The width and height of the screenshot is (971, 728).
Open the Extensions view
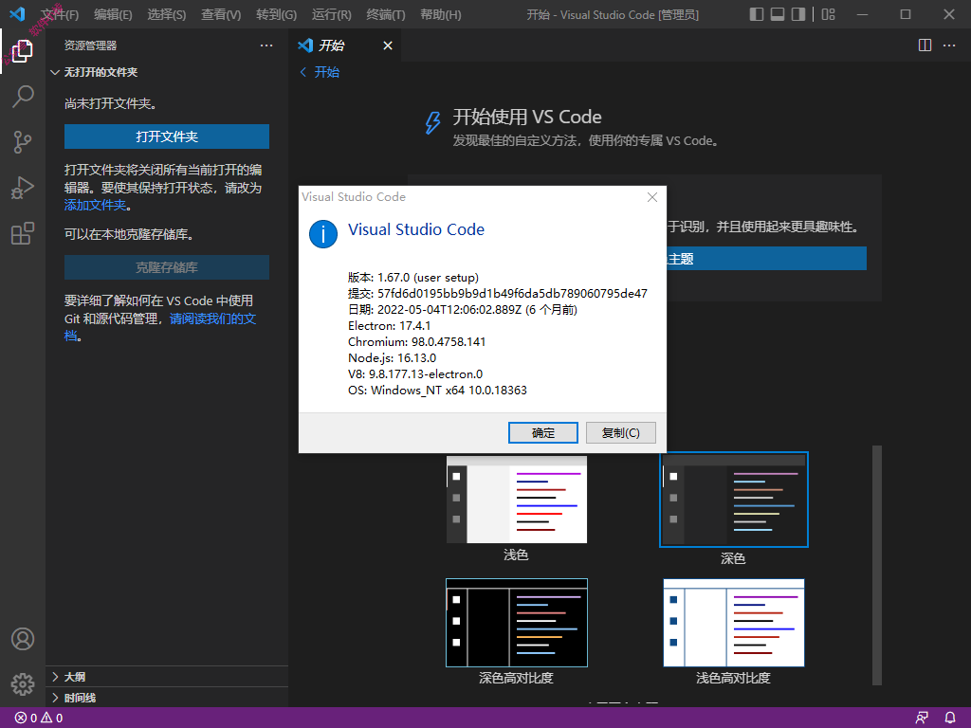pyautogui.click(x=23, y=234)
